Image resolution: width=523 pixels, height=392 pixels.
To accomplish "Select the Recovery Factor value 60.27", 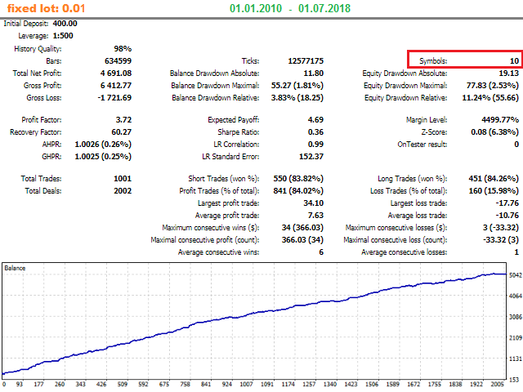I will point(121,131).
